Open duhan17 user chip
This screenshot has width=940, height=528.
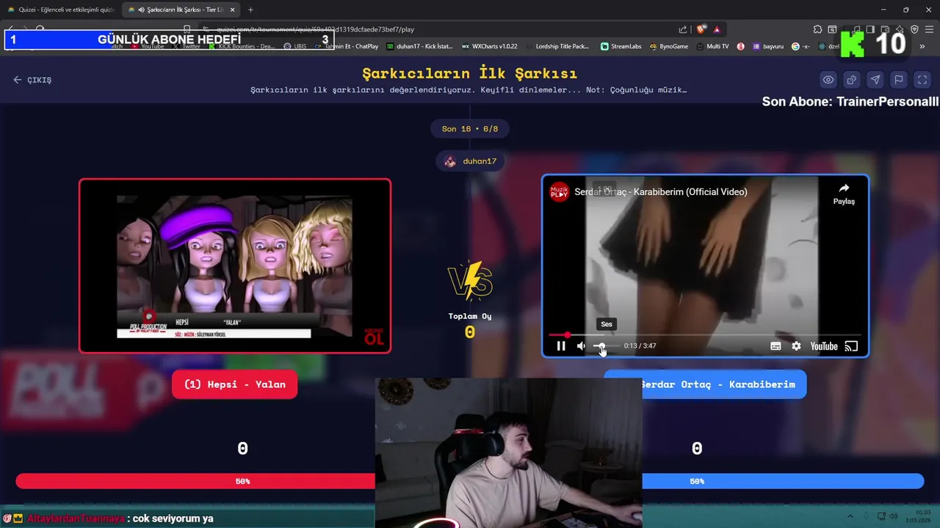point(470,161)
